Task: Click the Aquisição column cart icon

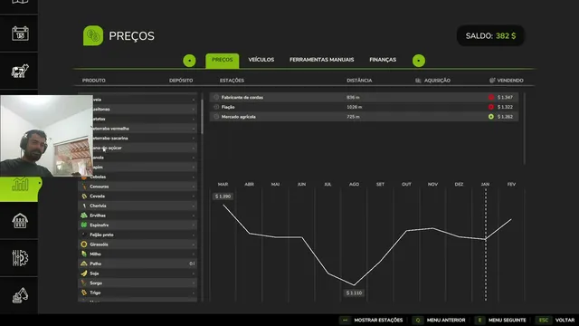Action: click(x=418, y=81)
